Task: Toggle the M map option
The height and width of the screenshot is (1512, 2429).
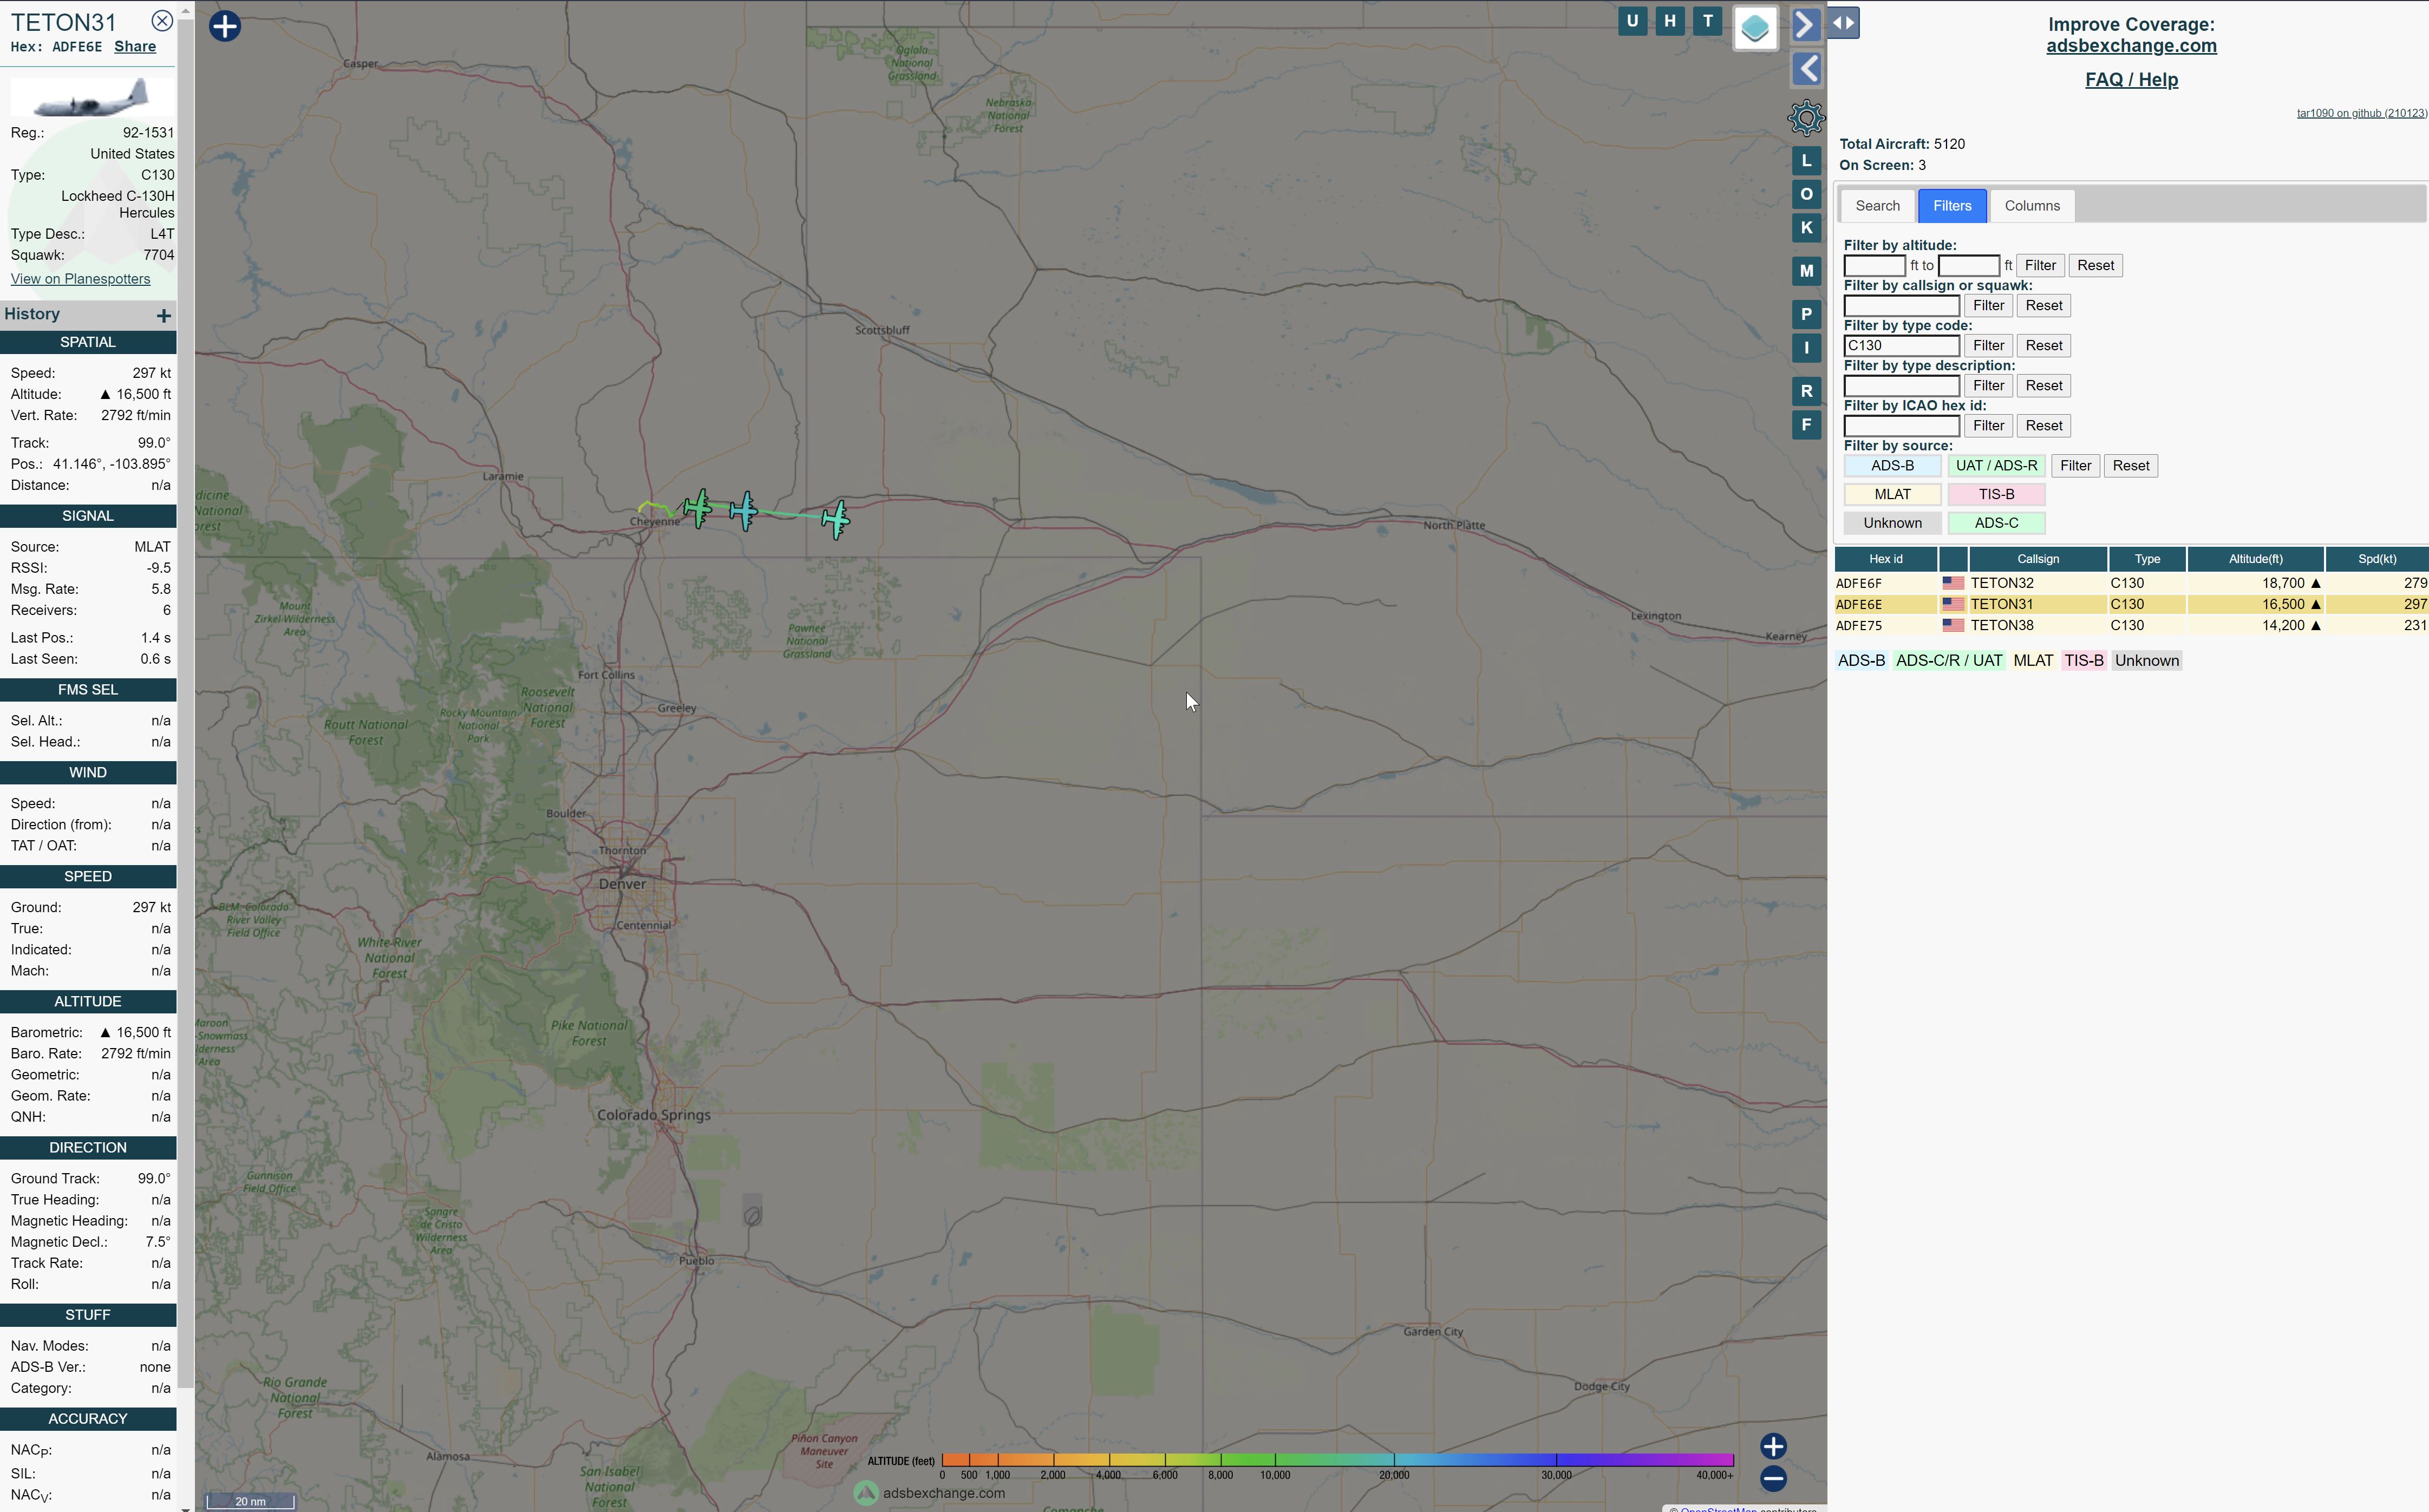Action: click(x=1806, y=271)
